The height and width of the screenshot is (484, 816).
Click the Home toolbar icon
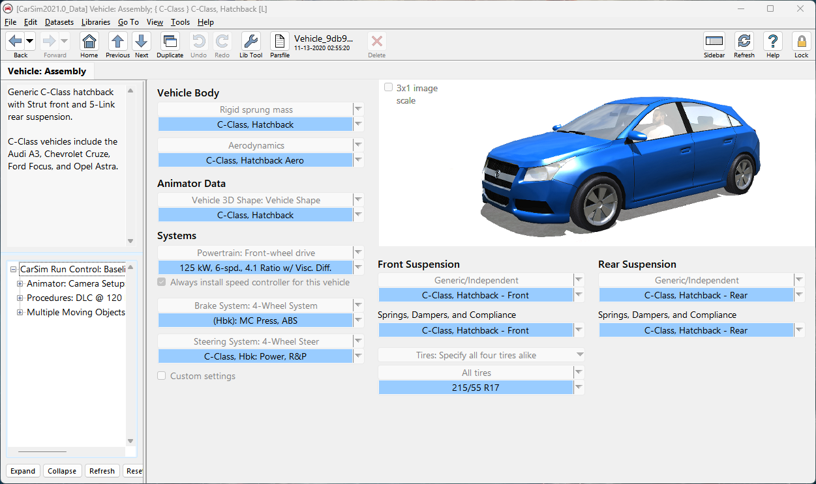(x=89, y=42)
